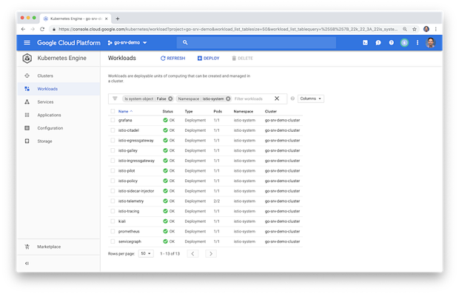This screenshot has width=459, height=294.
Task: Check the prometheus row checkbox
Action: click(x=113, y=231)
